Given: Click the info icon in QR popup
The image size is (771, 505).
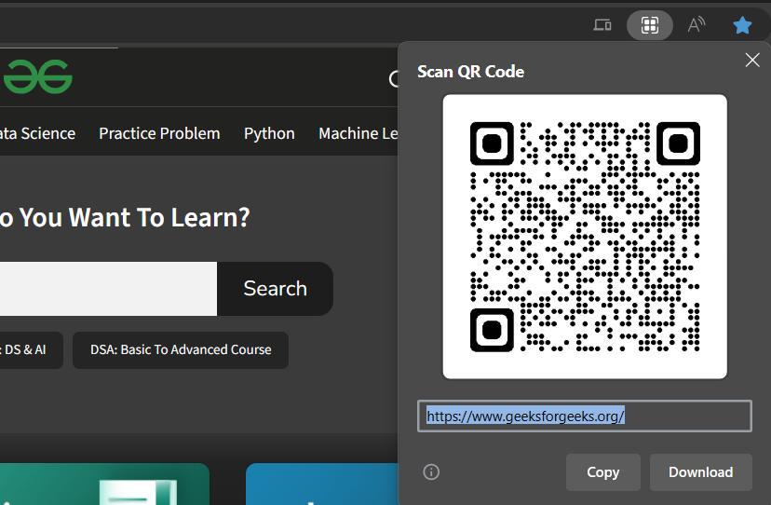Looking at the screenshot, I should (431, 472).
